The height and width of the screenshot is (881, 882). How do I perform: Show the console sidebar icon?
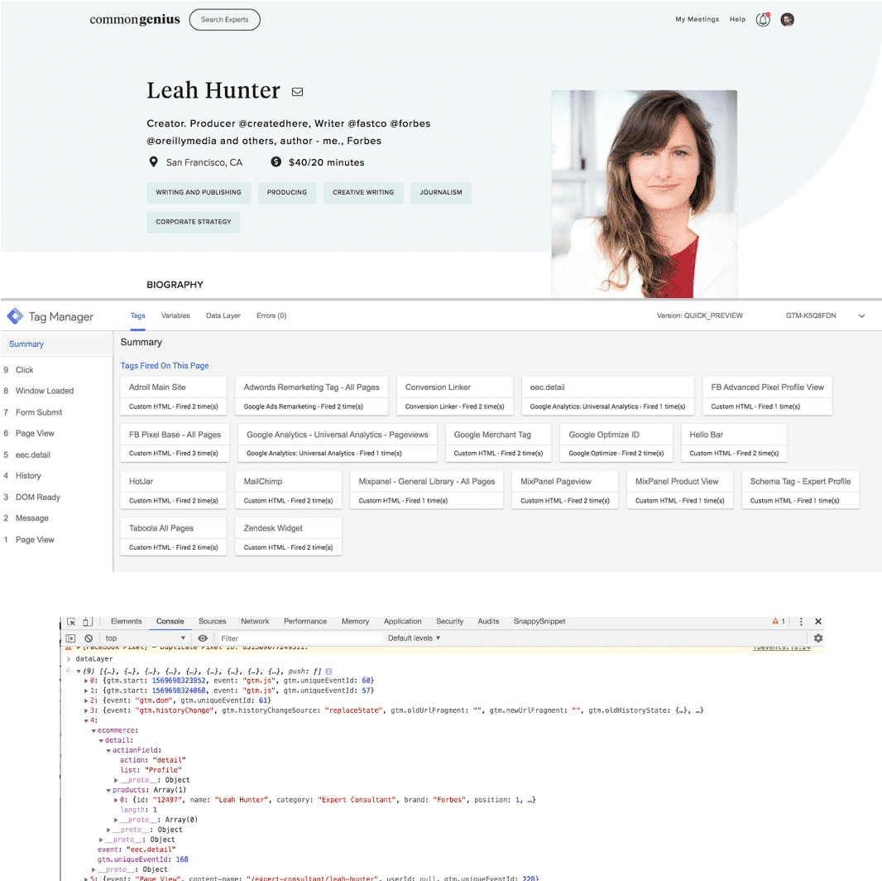click(x=70, y=638)
